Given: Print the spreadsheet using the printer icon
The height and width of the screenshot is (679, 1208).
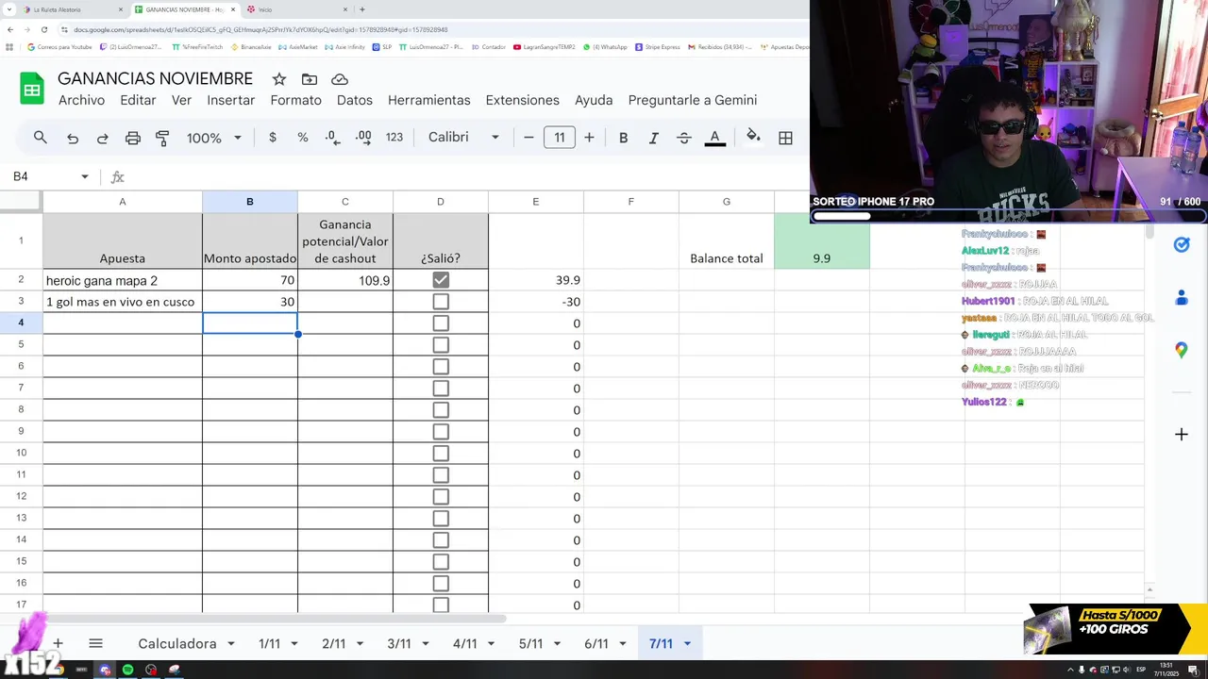Looking at the screenshot, I should click(x=133, y=138).
